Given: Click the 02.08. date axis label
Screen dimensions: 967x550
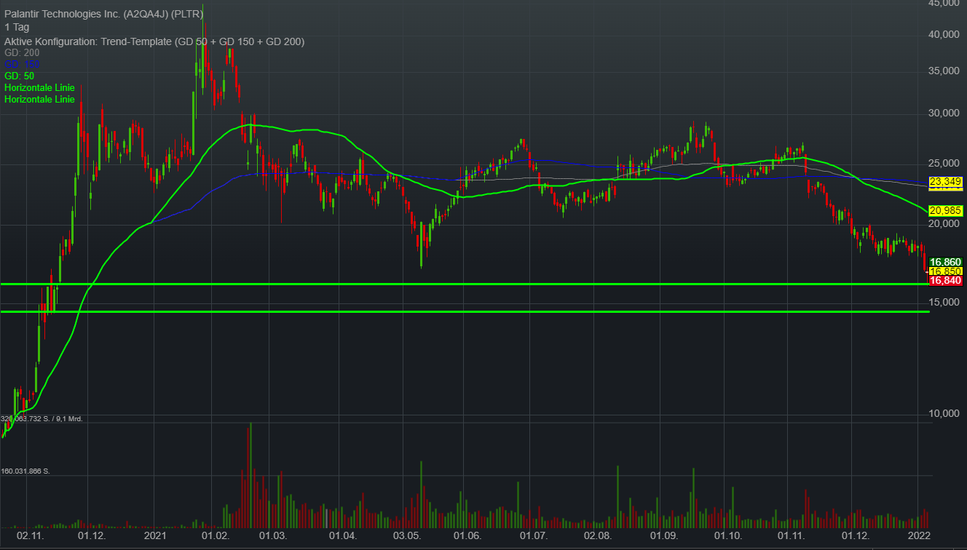Looking at the screenshot, I should [598, 535].
